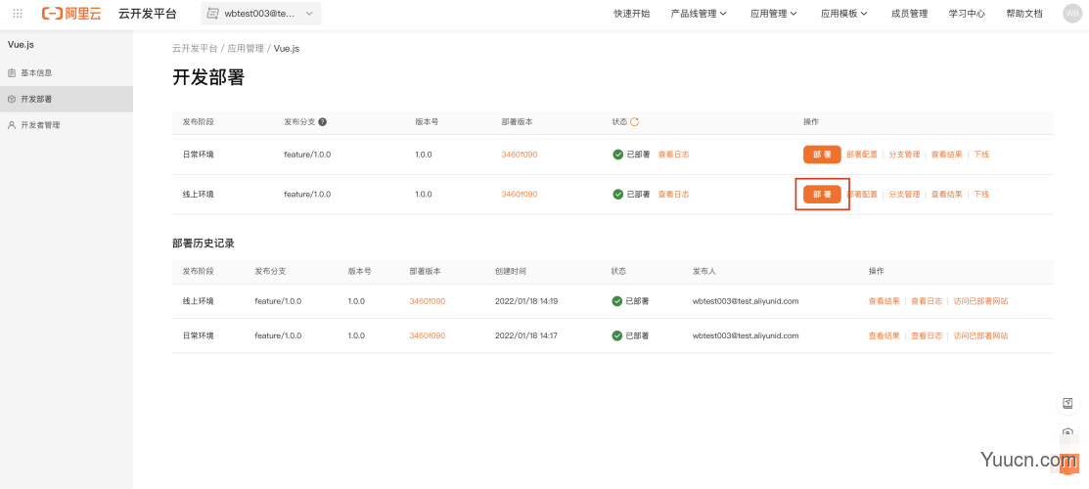Open 学习中心 from the top menu

click(x=967, y=14)
